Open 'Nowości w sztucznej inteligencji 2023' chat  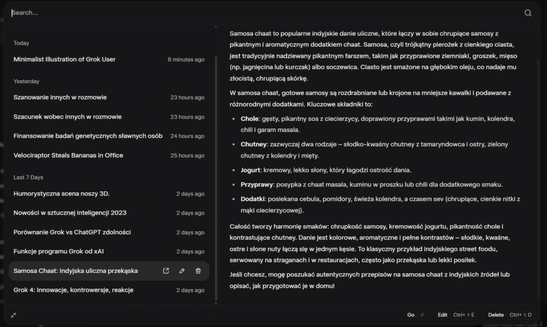point(109,213)
